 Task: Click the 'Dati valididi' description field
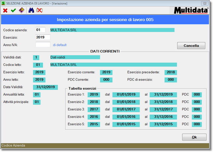(75, 57)
